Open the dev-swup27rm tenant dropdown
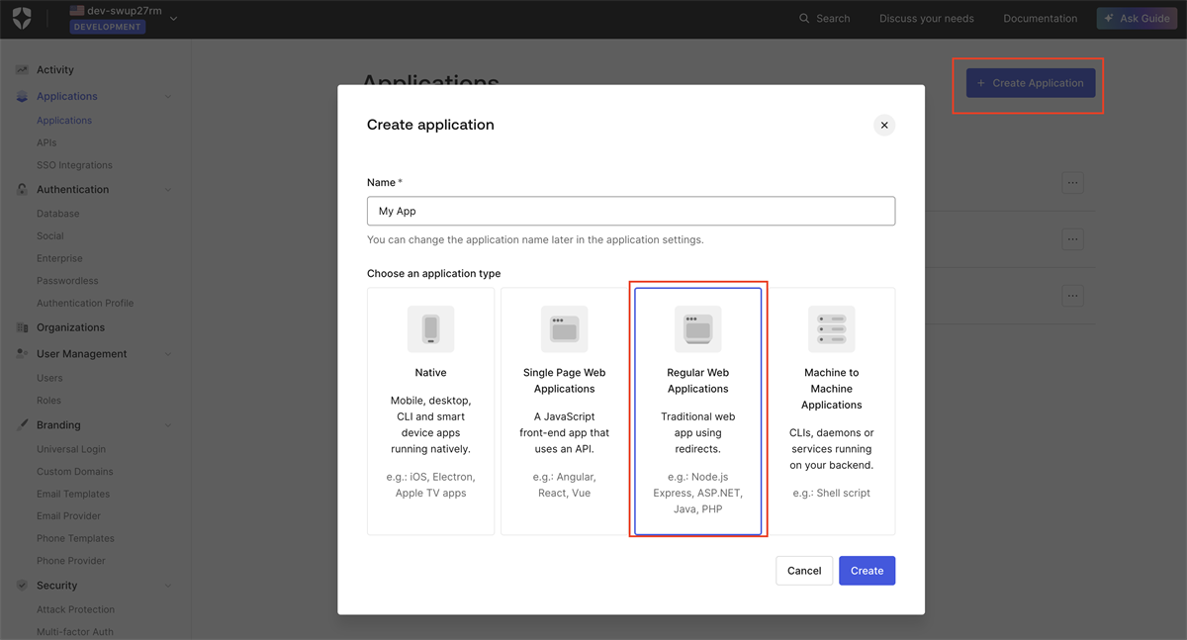Screen dimensions: 1187x640 tap(174, 18)
